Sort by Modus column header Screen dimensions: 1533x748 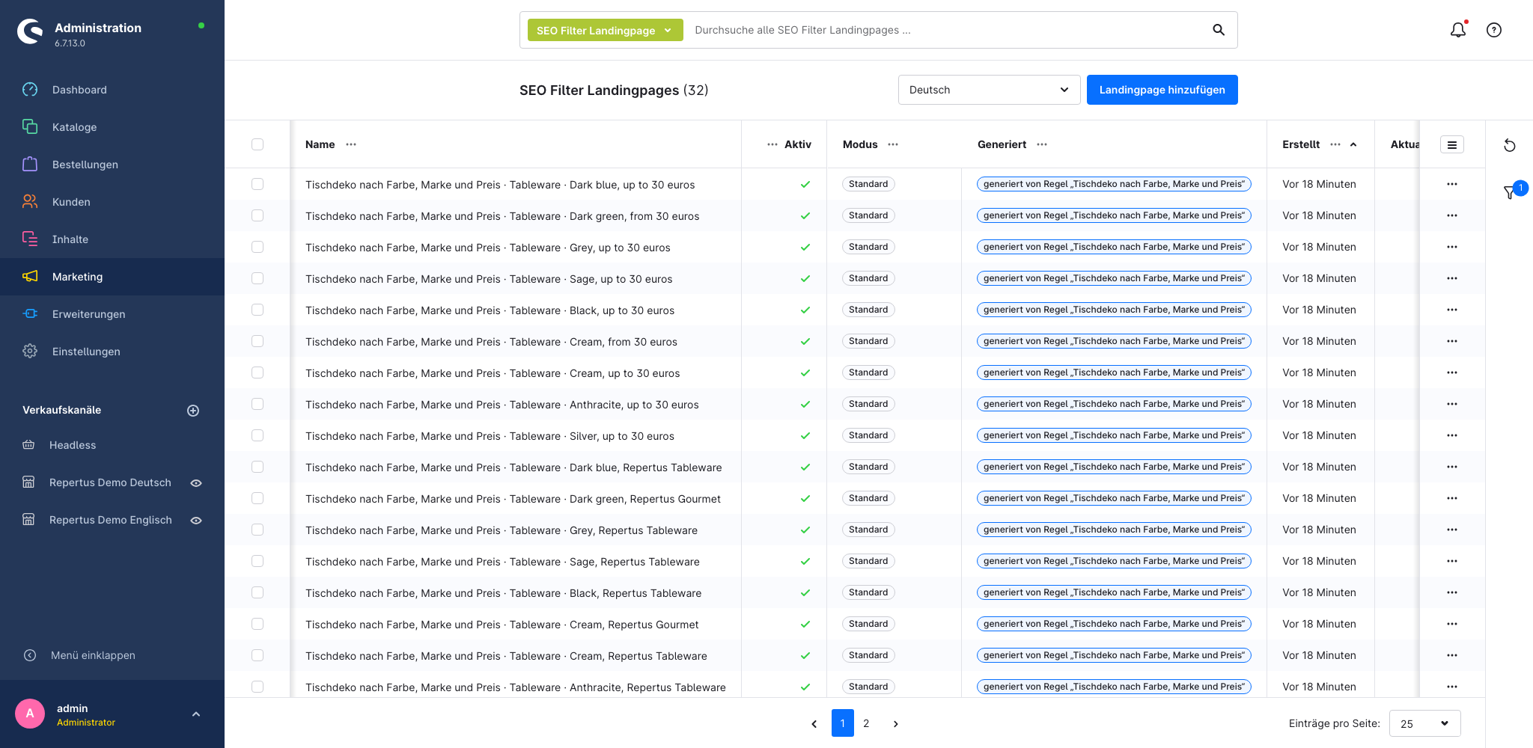860,144
